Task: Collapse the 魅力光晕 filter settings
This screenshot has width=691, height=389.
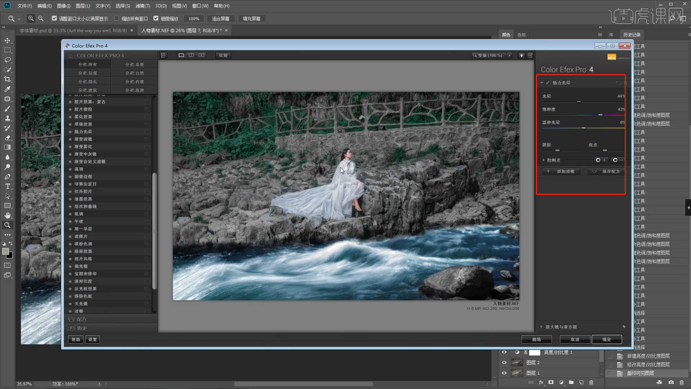Action: click(542, 82)
